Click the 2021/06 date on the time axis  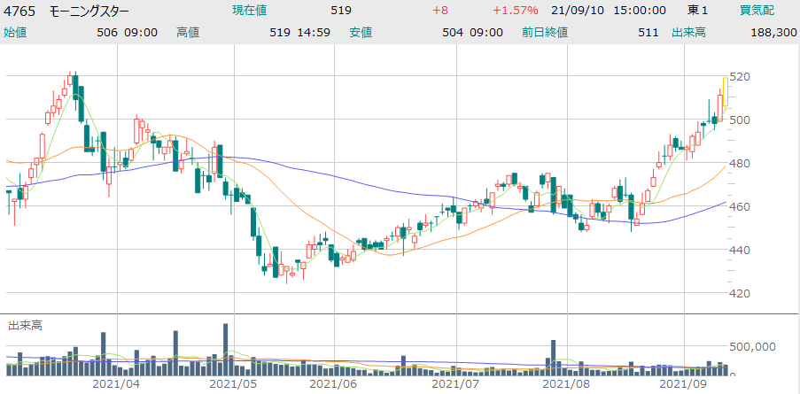click(334, 385)
